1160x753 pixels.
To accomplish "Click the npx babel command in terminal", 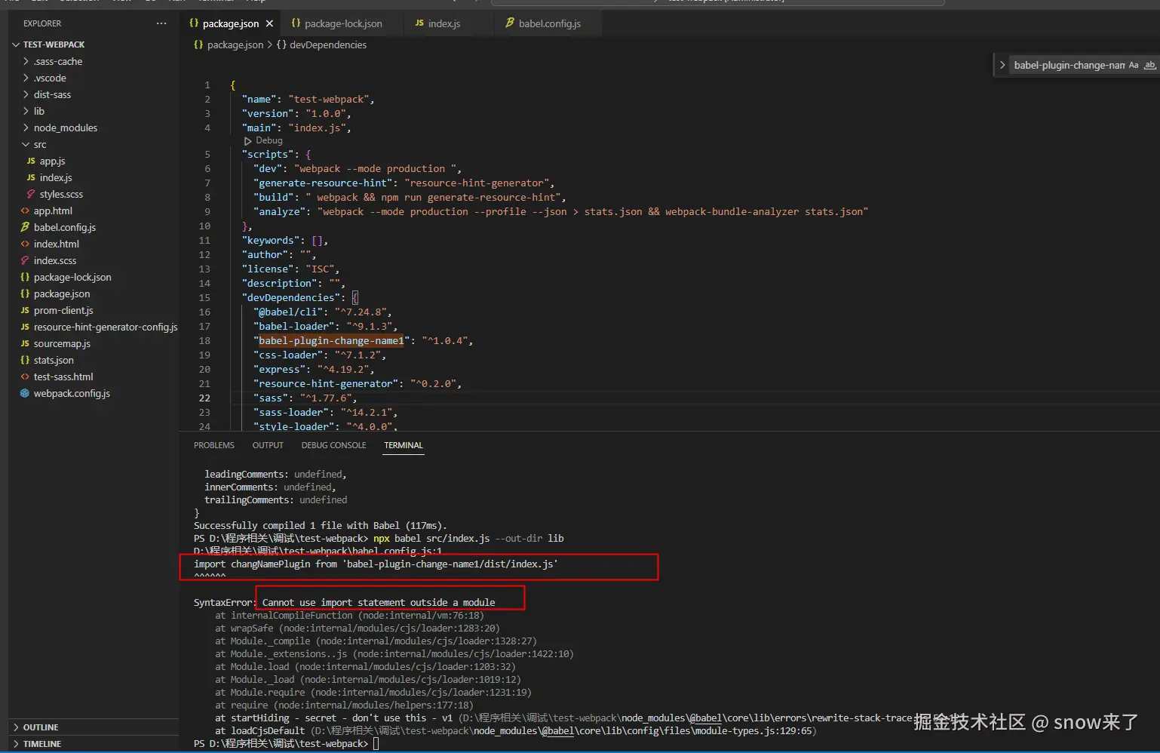I will tap(468, 539).
